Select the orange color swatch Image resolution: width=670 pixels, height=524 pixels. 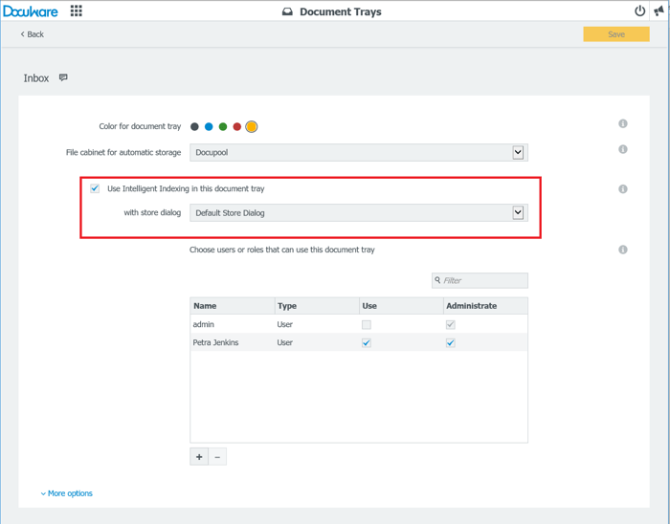pyautogui.click(x=252, y=126)
